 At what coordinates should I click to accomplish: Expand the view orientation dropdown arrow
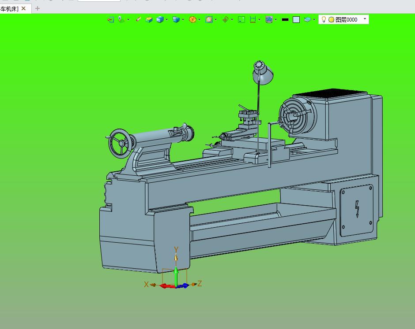pyautogui.click(x=183, y=19)
